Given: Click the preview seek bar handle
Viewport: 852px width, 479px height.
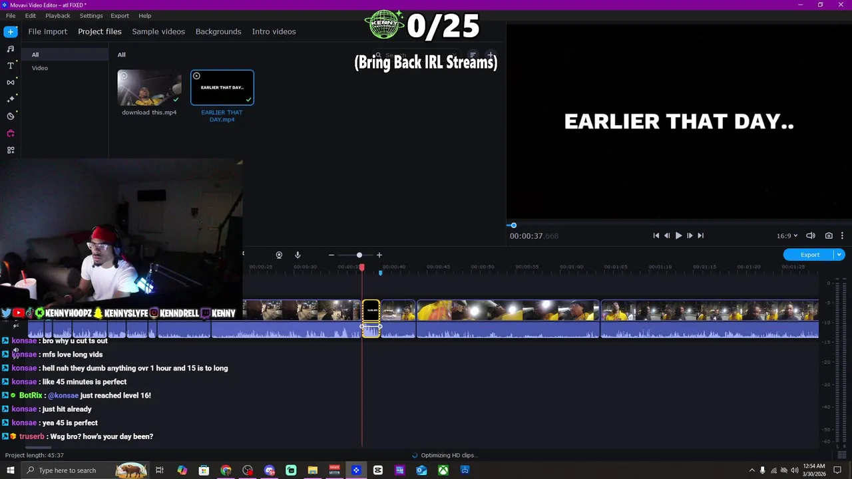Looking at the screenshot, I should click(513, 226).
